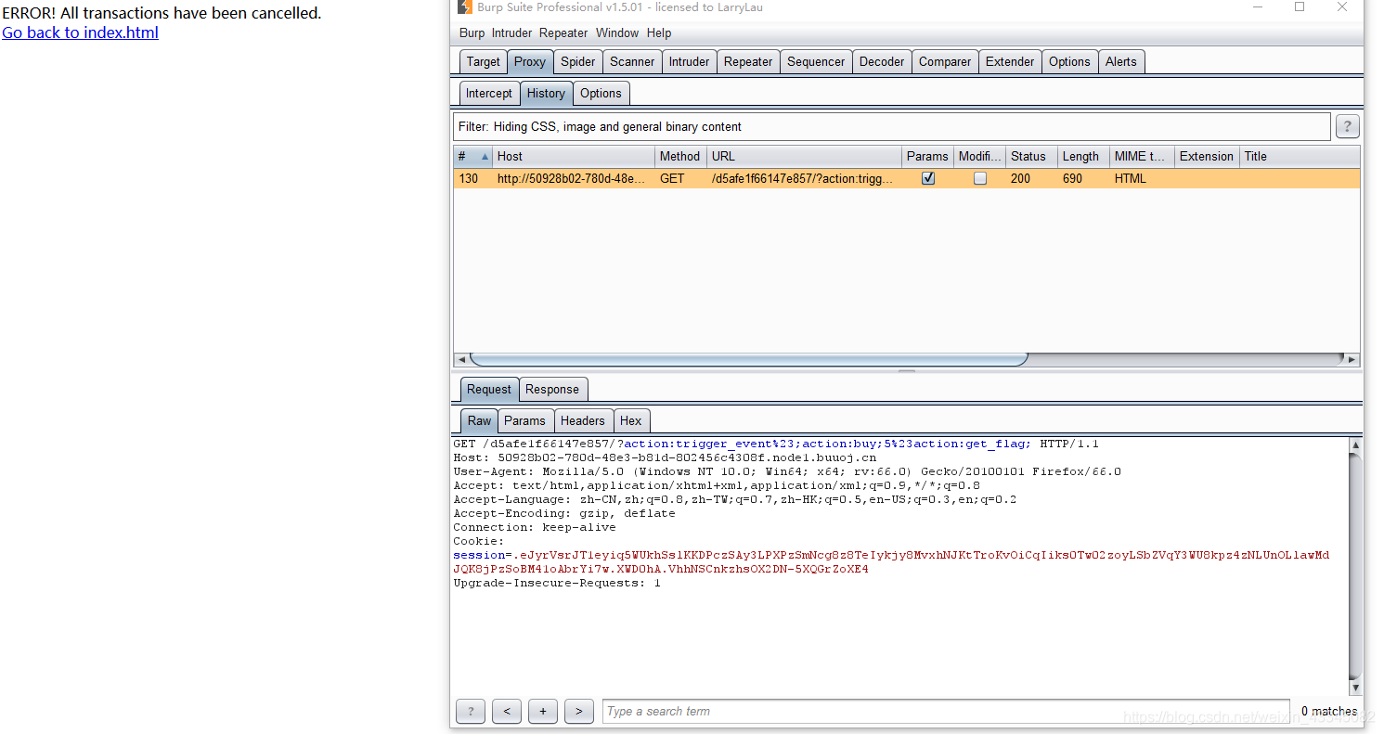Screen dimensions: 1384x734
Task: Switch to the Spider tab
Action: pyautogui.click(x=578, y=62)
